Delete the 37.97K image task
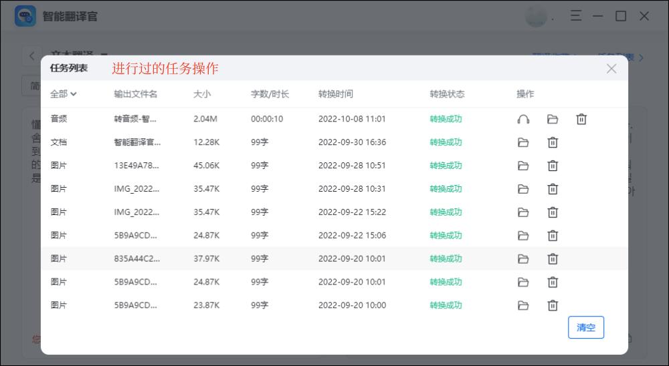 tap(553, 259)
